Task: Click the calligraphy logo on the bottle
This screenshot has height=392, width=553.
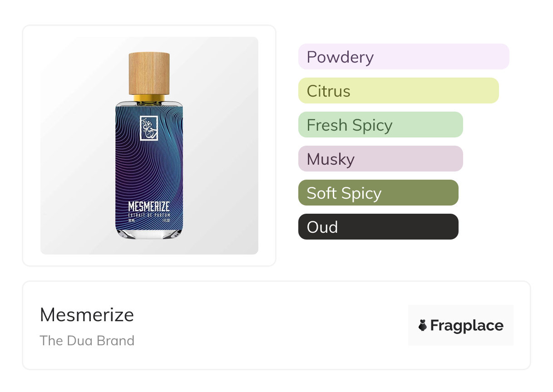Action: pyautogui.click(x=149, y=128)
